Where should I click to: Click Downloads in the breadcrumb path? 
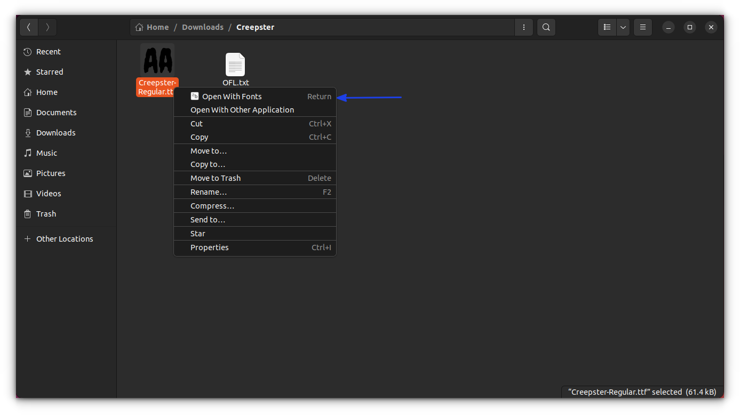(203, 27)
